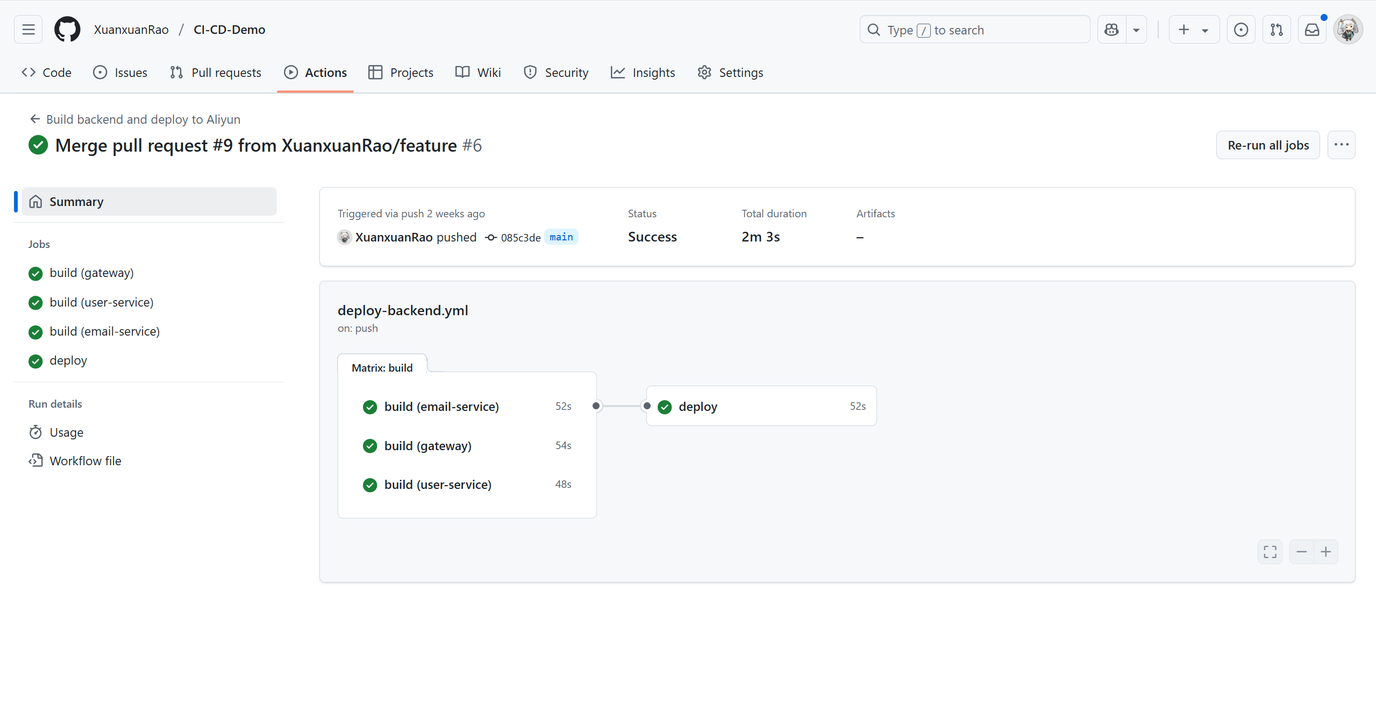Click Re-run all jobs button
1376x725 pixels.
(x=1268, y=145)
